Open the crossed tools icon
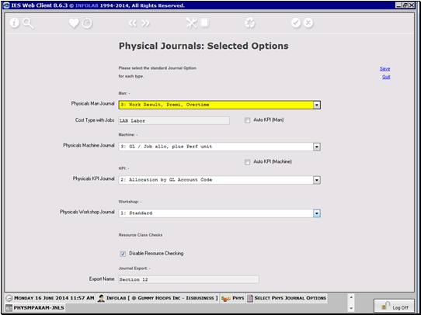421x315 pixels. point(192,23)
